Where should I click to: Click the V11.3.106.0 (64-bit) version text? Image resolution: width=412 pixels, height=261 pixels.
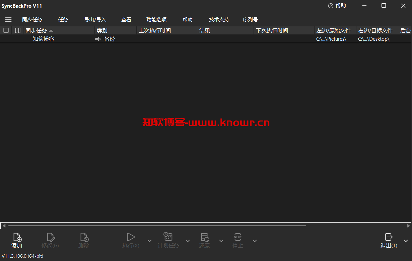(x=22, y=256)
